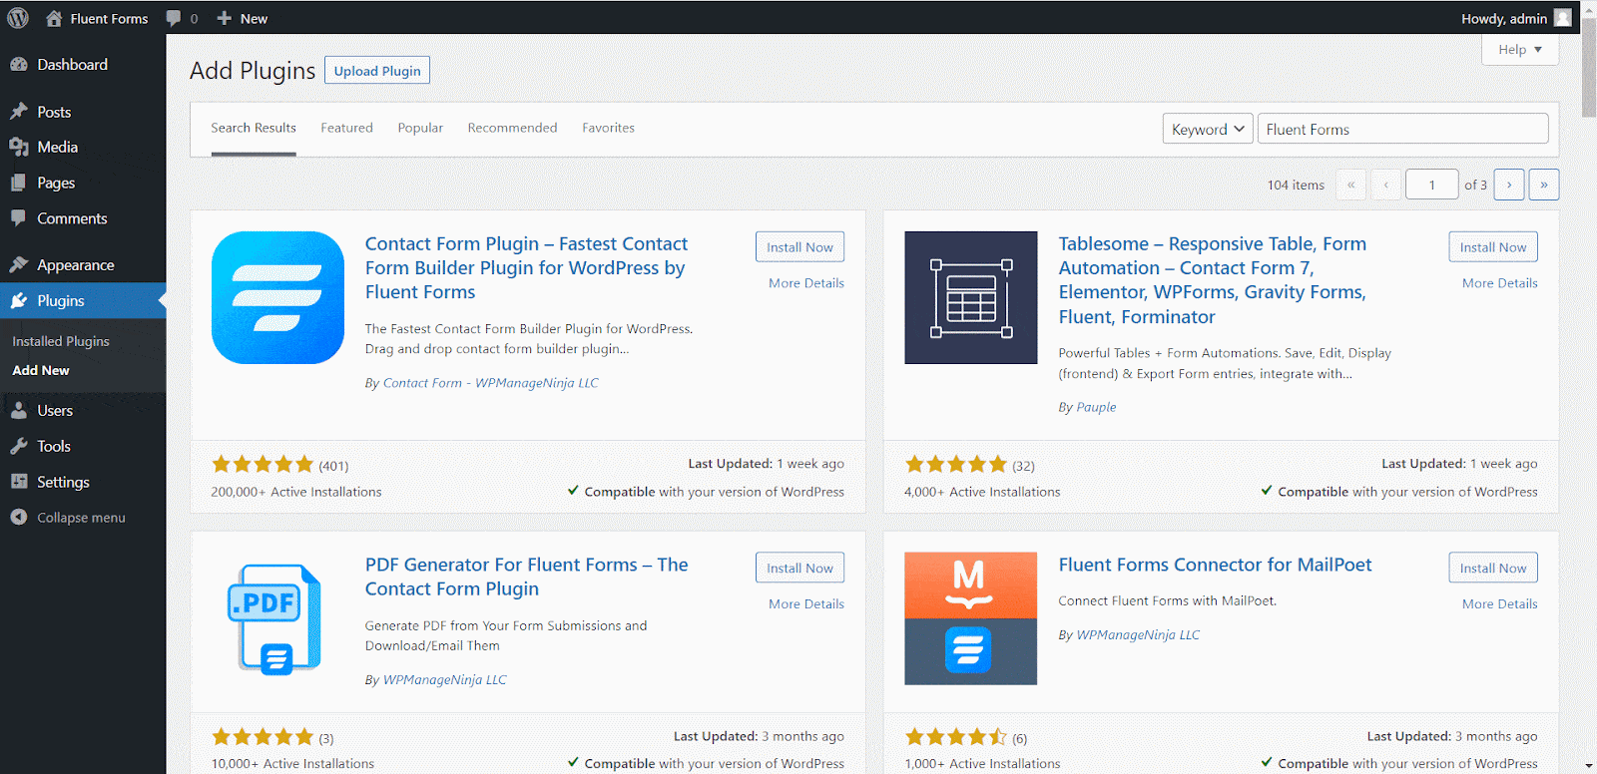Open the Howdy, admin account menu
Viewport: 1597px width, 774px height.
point(1516,18)
